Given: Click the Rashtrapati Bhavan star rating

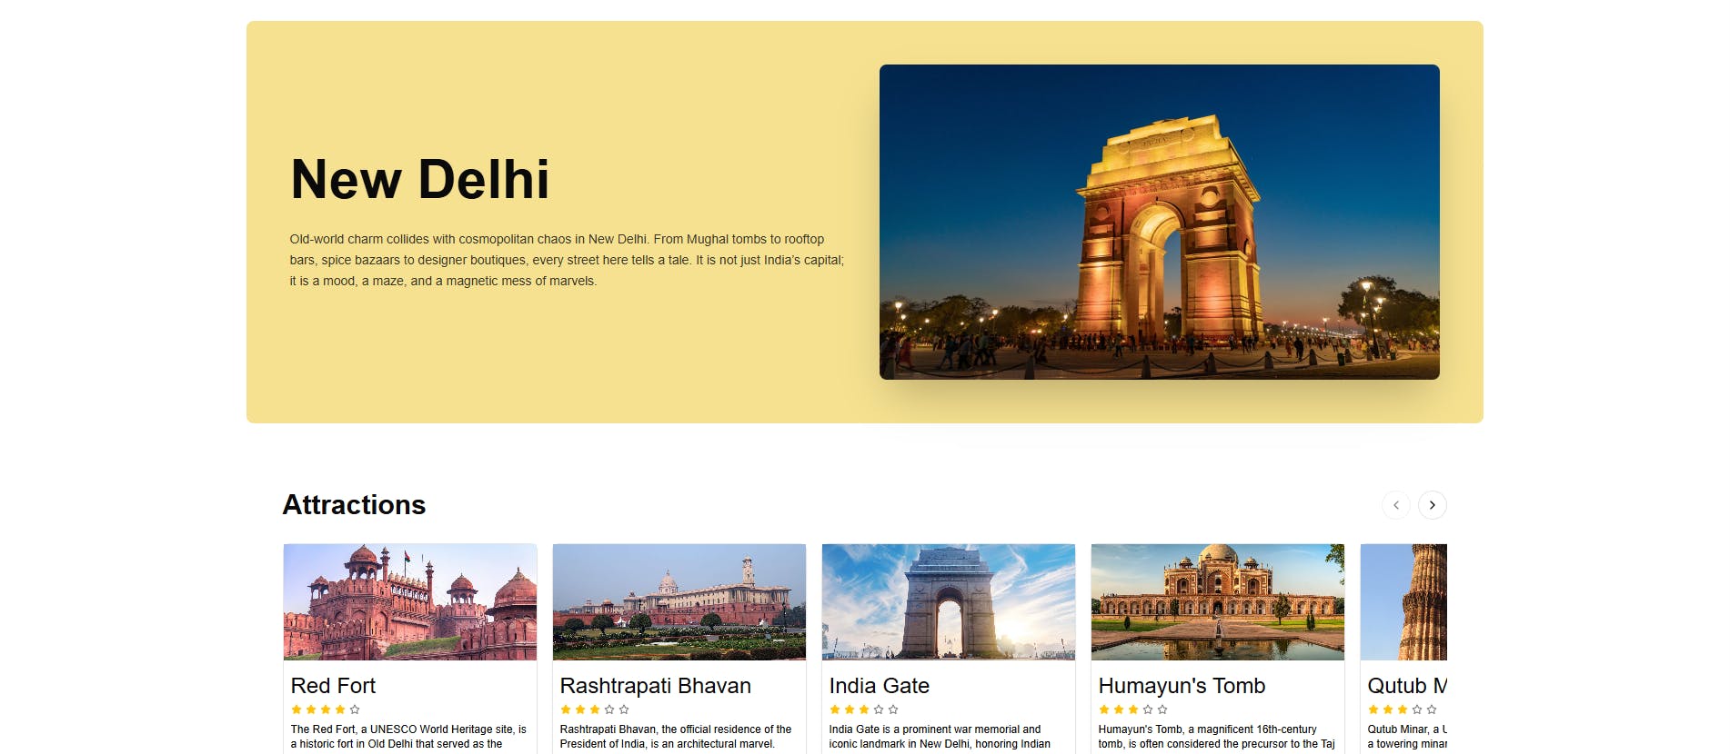Looking at the screenshot, I should pyautogui.click(x=595, y=709).
